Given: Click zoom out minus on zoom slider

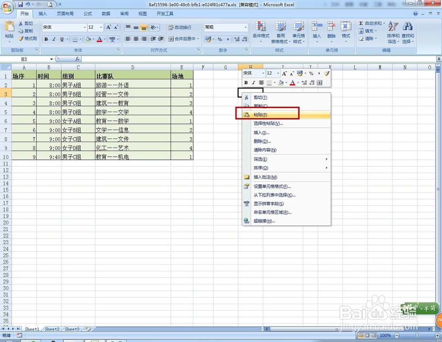Looking at the screenshot, I should click(x=397, y=335).
